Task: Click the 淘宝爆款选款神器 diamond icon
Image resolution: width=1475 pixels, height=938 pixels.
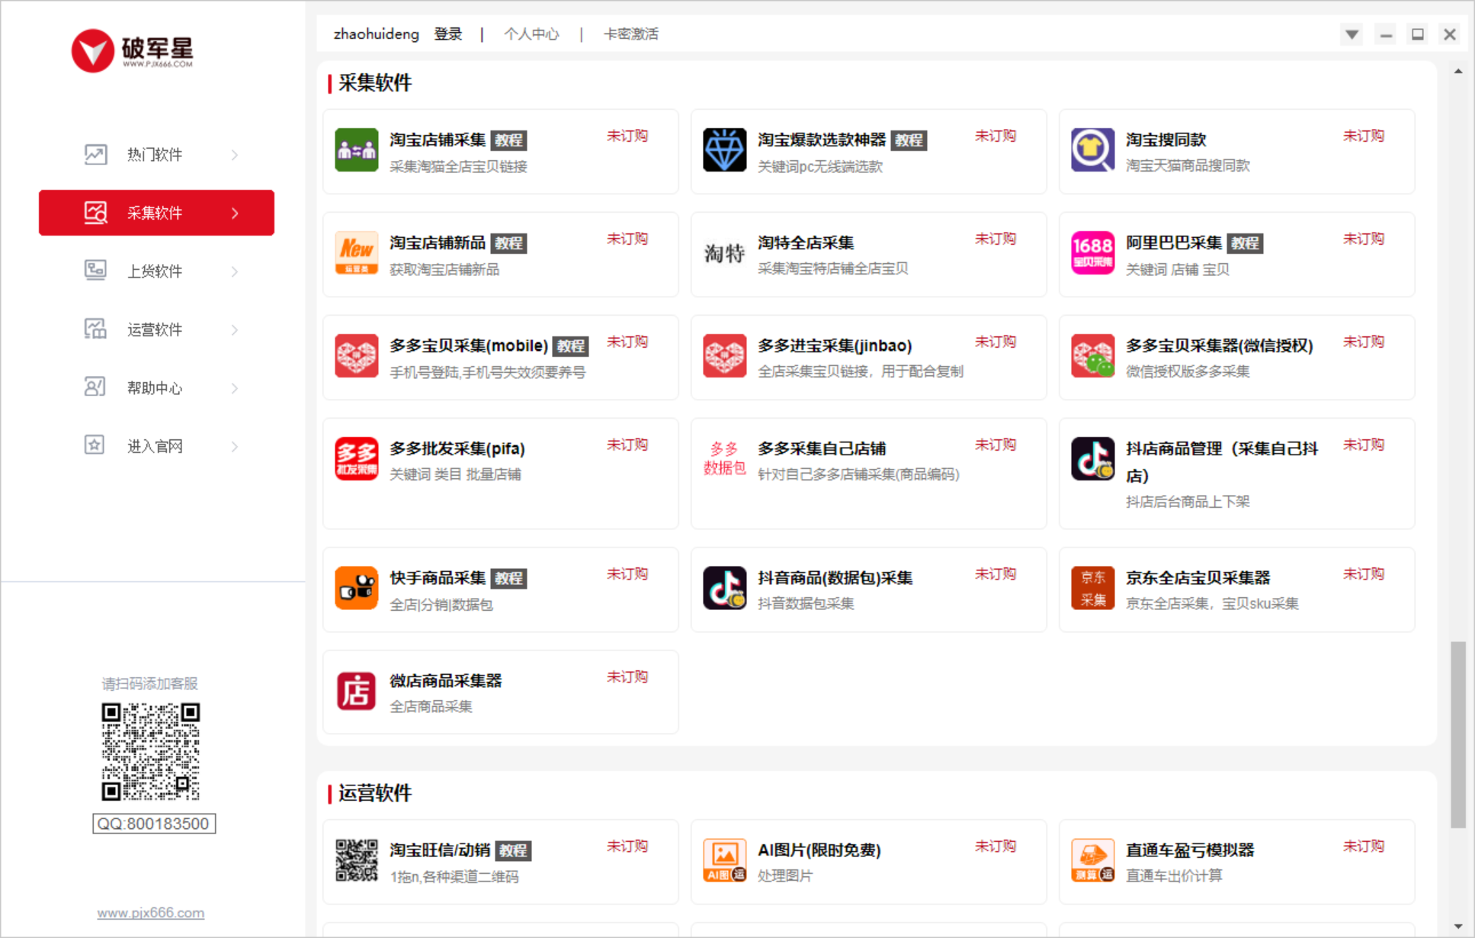Action: [x=724, y=150]
